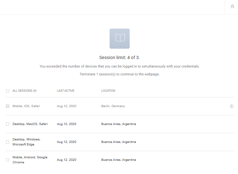
Task: Click the Desktop, Windows, Microsoft Edge label
Action: point(26,142)
